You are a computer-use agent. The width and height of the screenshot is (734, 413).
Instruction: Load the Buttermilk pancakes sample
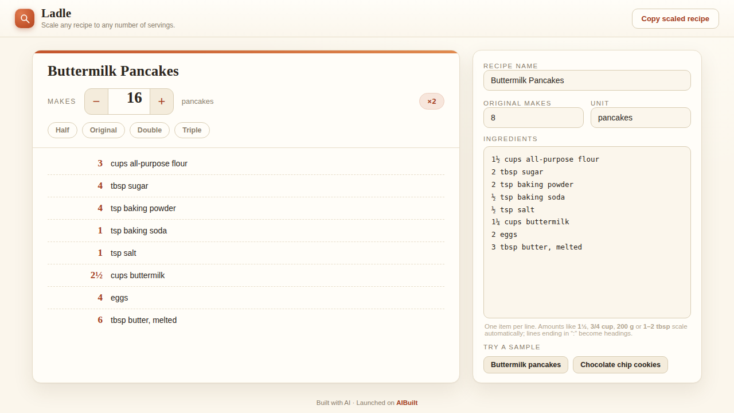point(526,365)
